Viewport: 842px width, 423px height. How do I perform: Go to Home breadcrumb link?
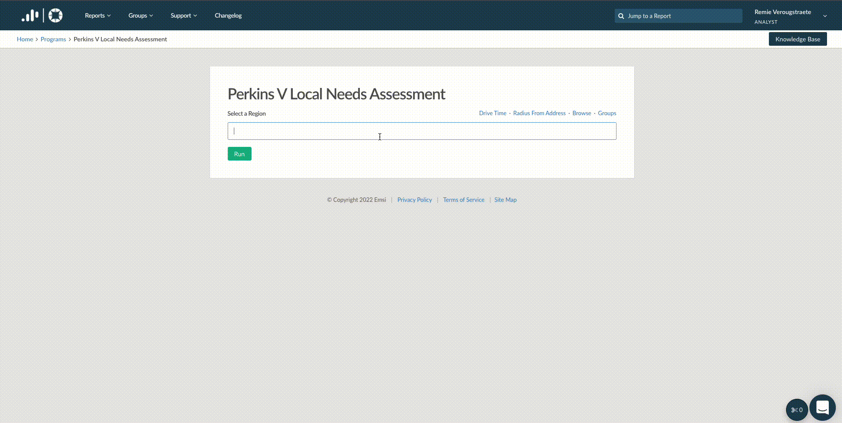(25, 39)
